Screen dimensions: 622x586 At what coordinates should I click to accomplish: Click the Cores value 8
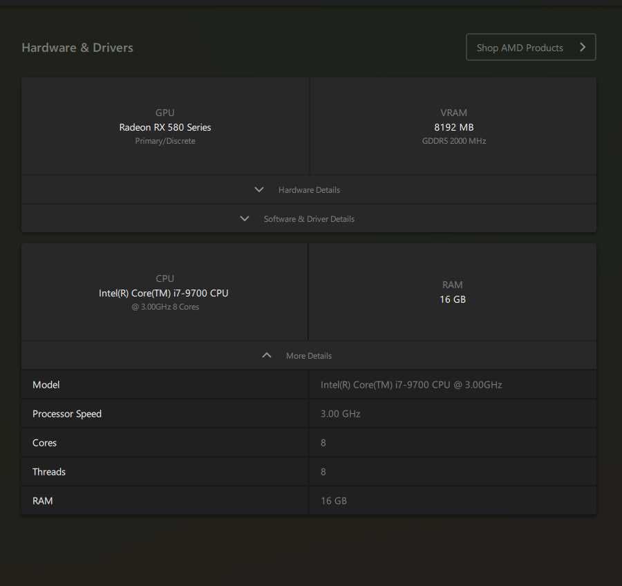coord(323,443)
